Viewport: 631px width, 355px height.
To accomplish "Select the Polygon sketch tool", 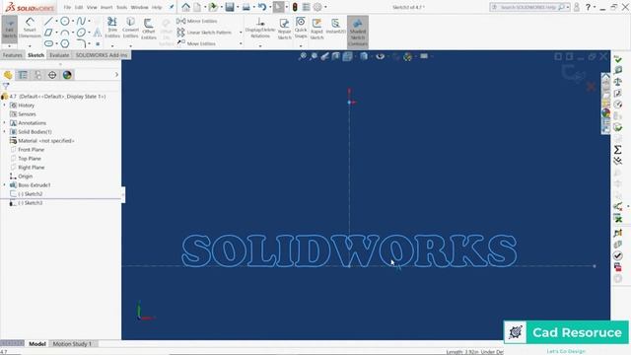I will click(x=65, y=43).
